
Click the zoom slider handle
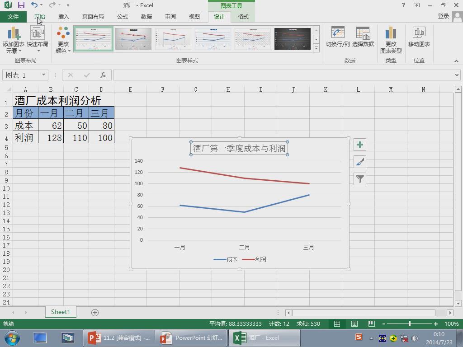tap(410, 324)
